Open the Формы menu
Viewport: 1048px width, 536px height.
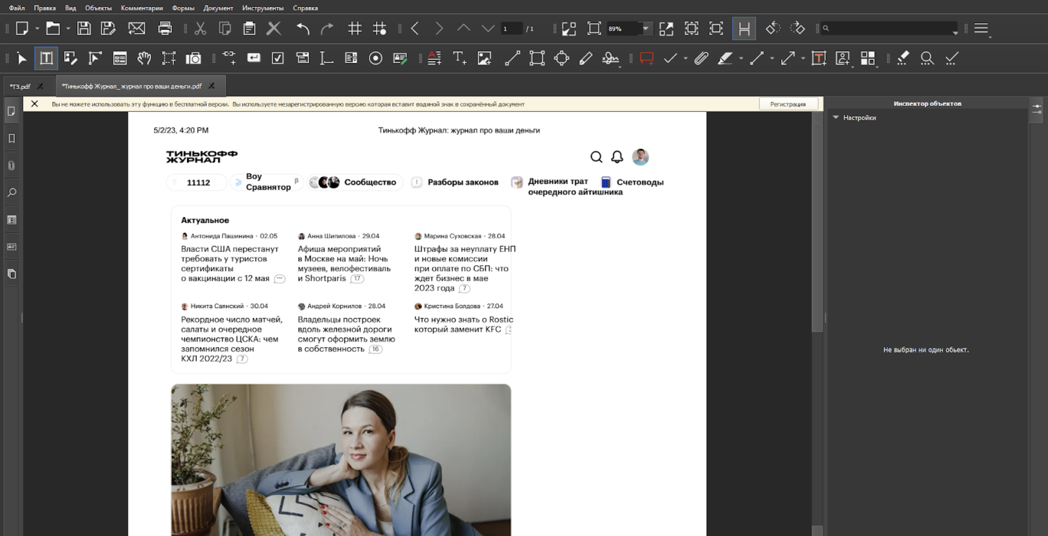click(x=183, y=8)
